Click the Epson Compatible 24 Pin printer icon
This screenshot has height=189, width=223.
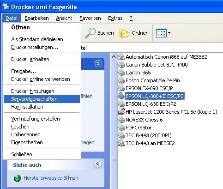pyautogui.click(x=121, y=80)
